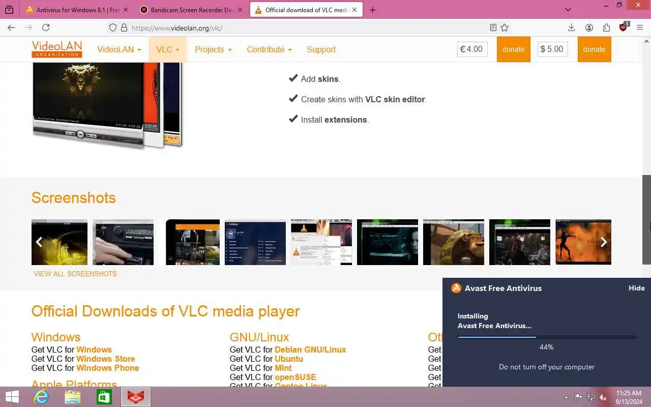Image resolution: width=651 pixels, height=407 pixels.
Task: Close the Antivirus for Windows 8.1 tab
Action: coord(125,10)
